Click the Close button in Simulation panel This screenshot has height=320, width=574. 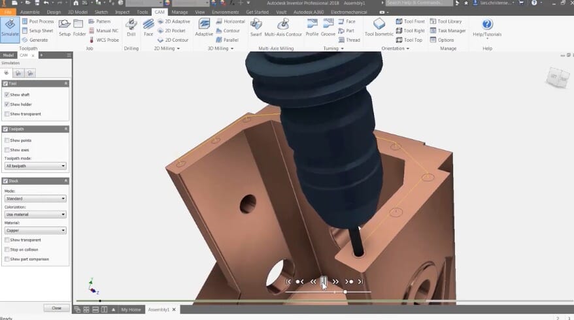[56, 308]
